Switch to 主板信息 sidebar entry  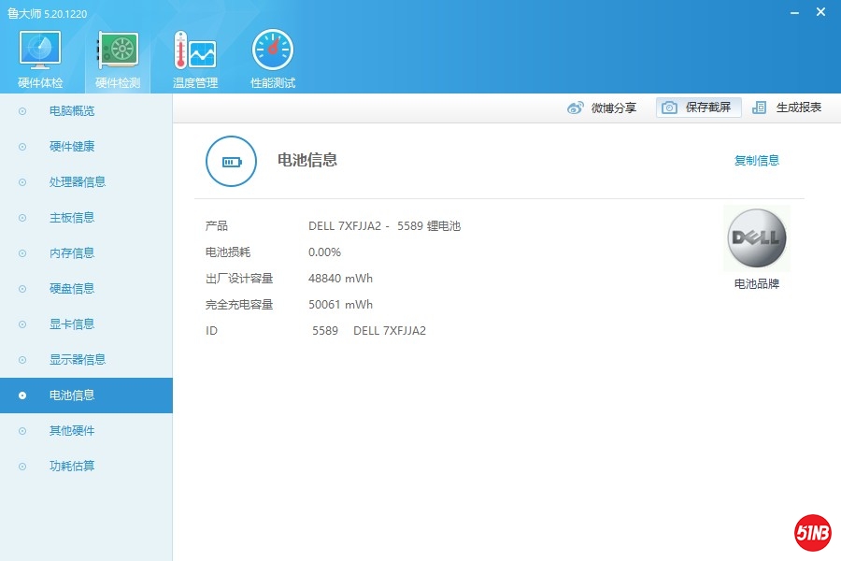pos(72,218)
